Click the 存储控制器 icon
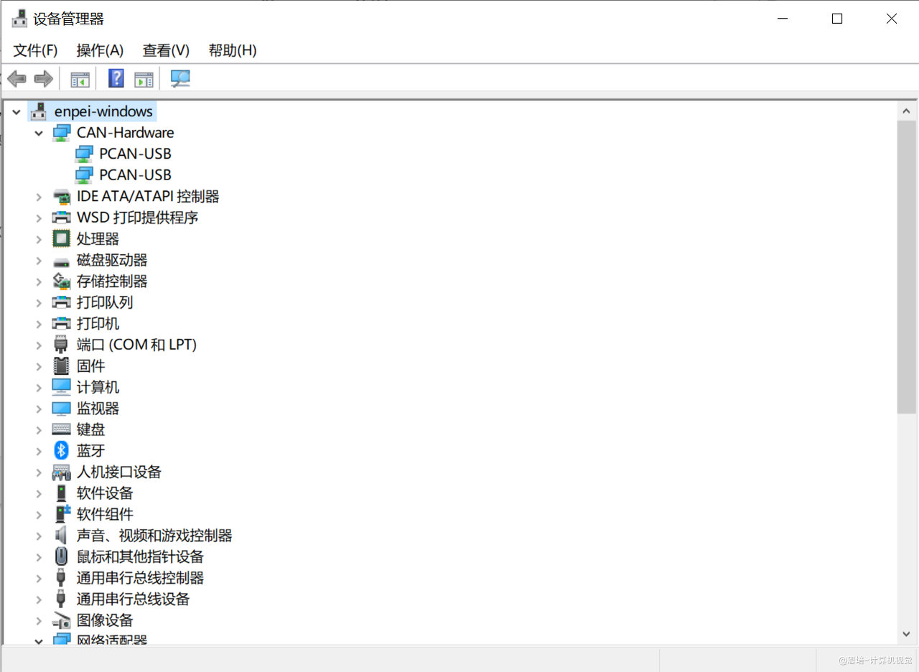Screen dimensions: 919x672 [62, 281]
